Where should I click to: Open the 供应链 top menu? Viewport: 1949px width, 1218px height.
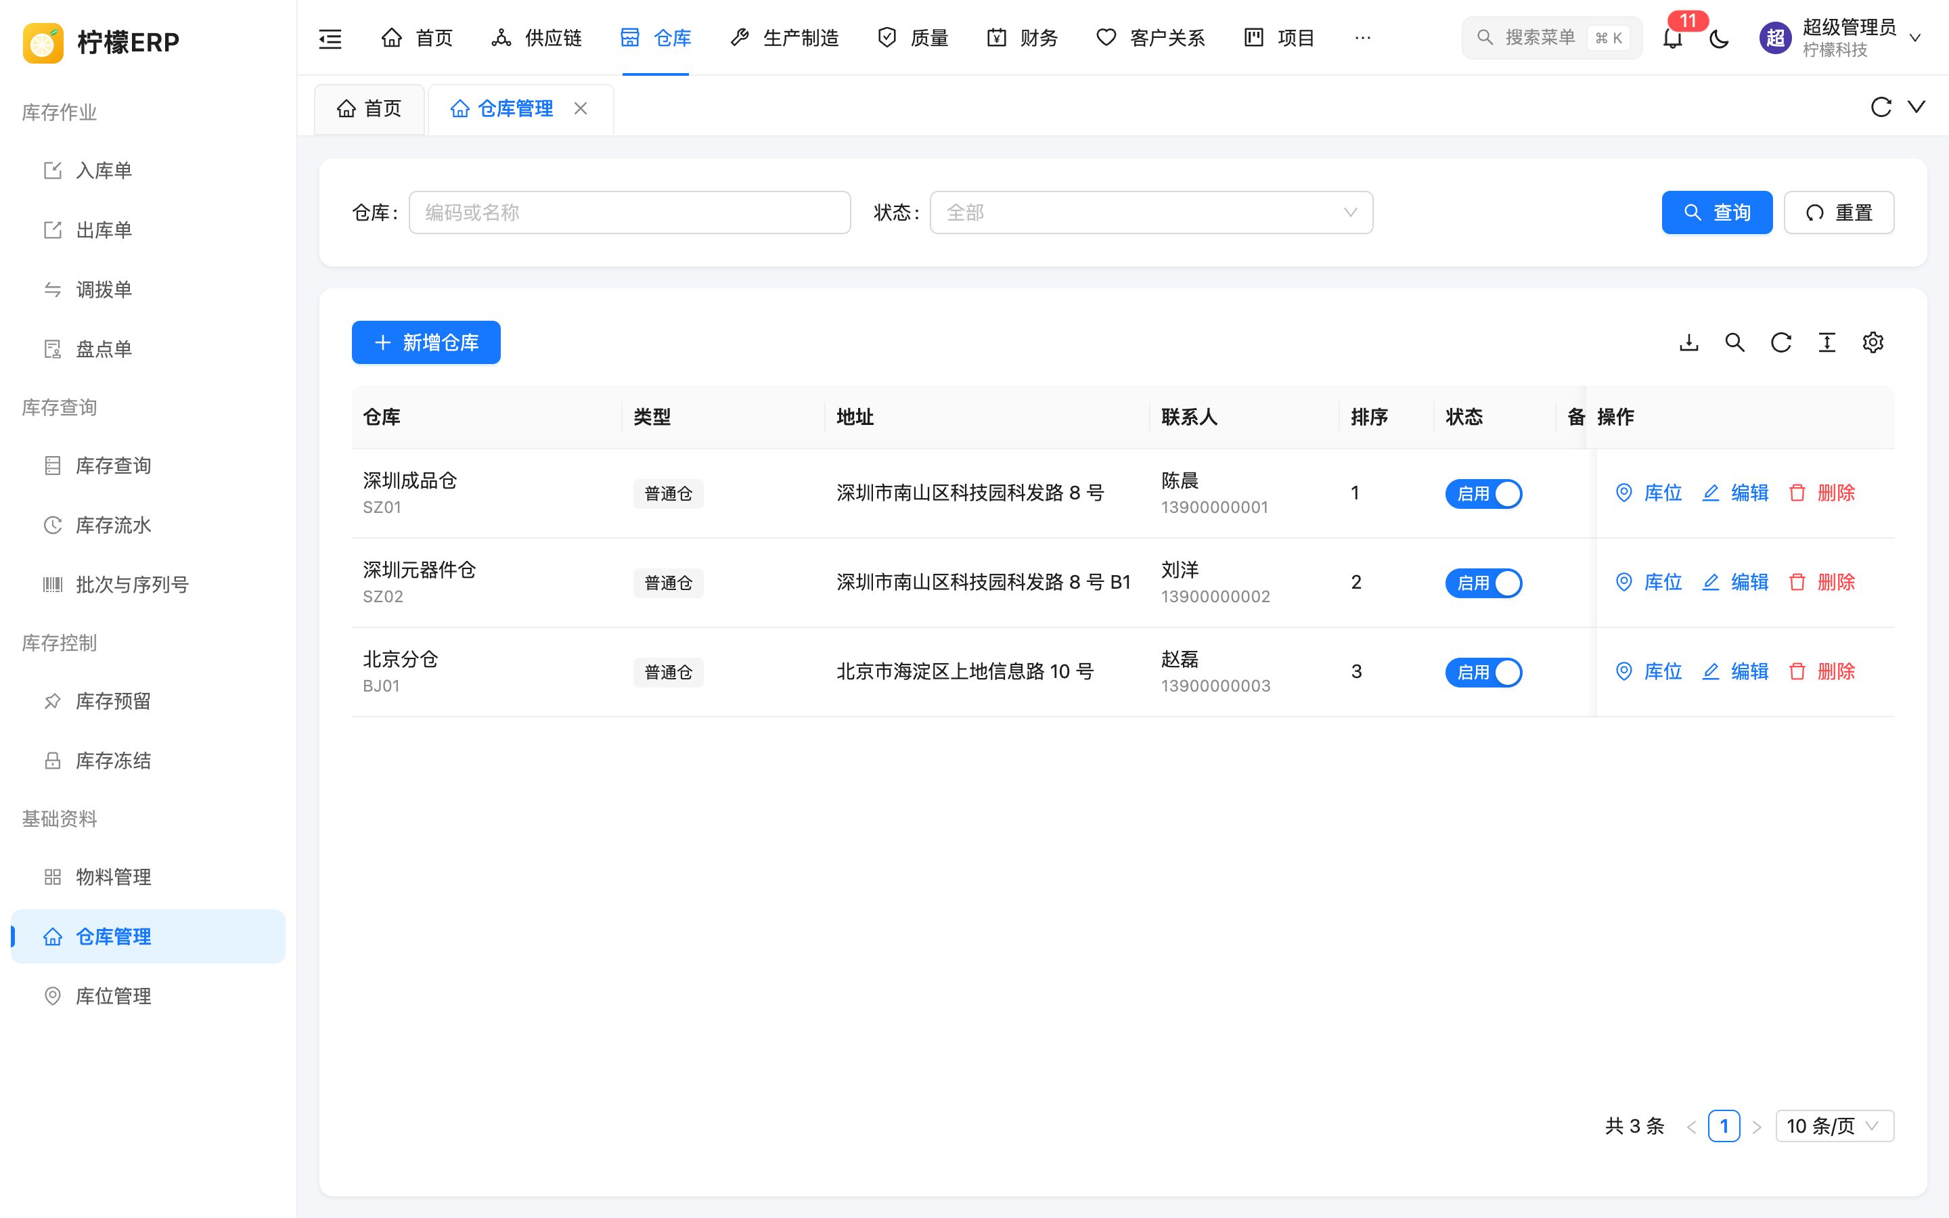pos(537,38)
